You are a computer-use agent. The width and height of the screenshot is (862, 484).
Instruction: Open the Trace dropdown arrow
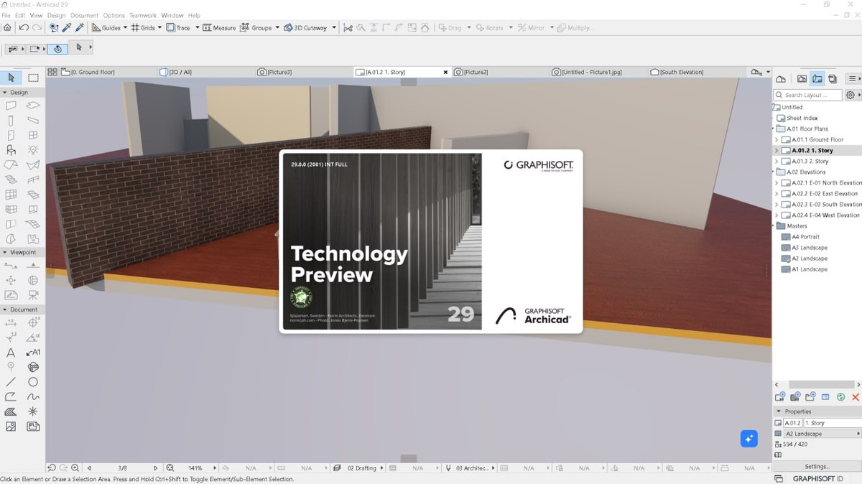[197, 27]
